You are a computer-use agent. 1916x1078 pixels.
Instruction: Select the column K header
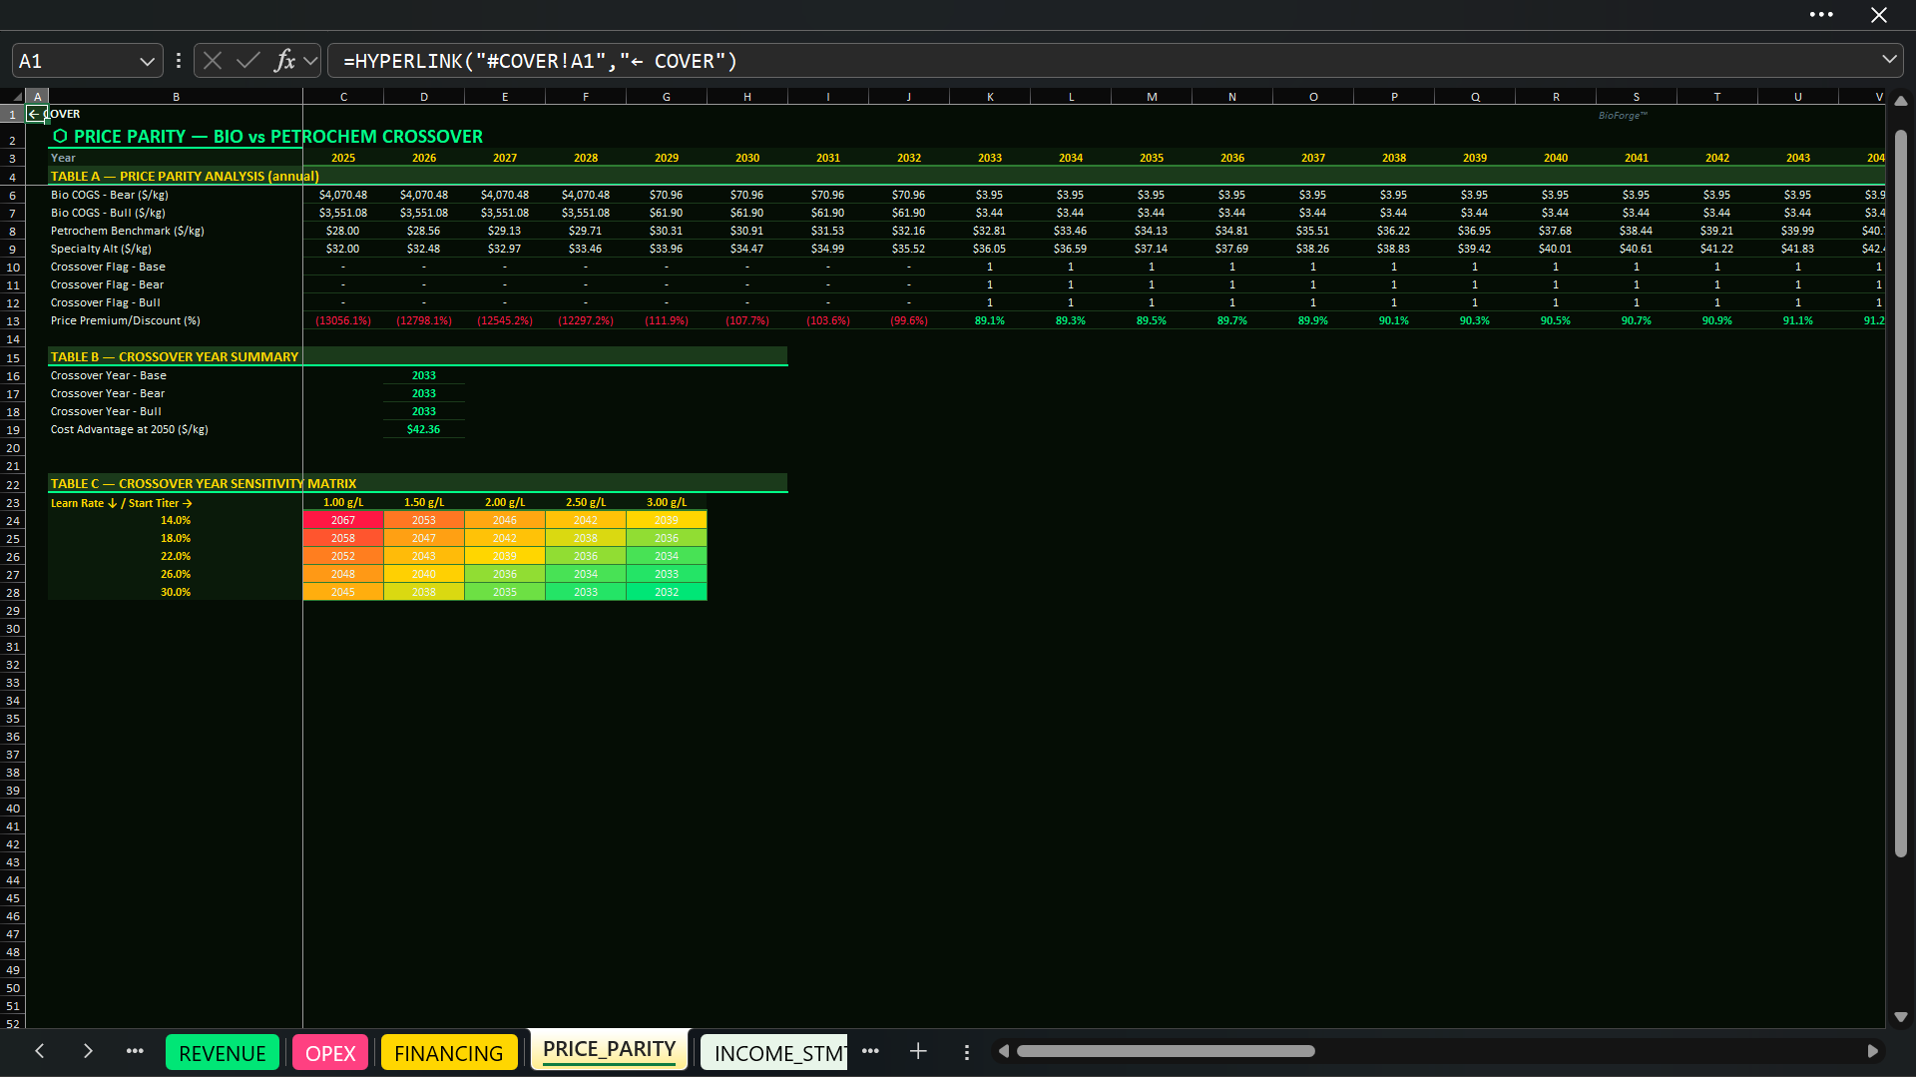(990, 97)
